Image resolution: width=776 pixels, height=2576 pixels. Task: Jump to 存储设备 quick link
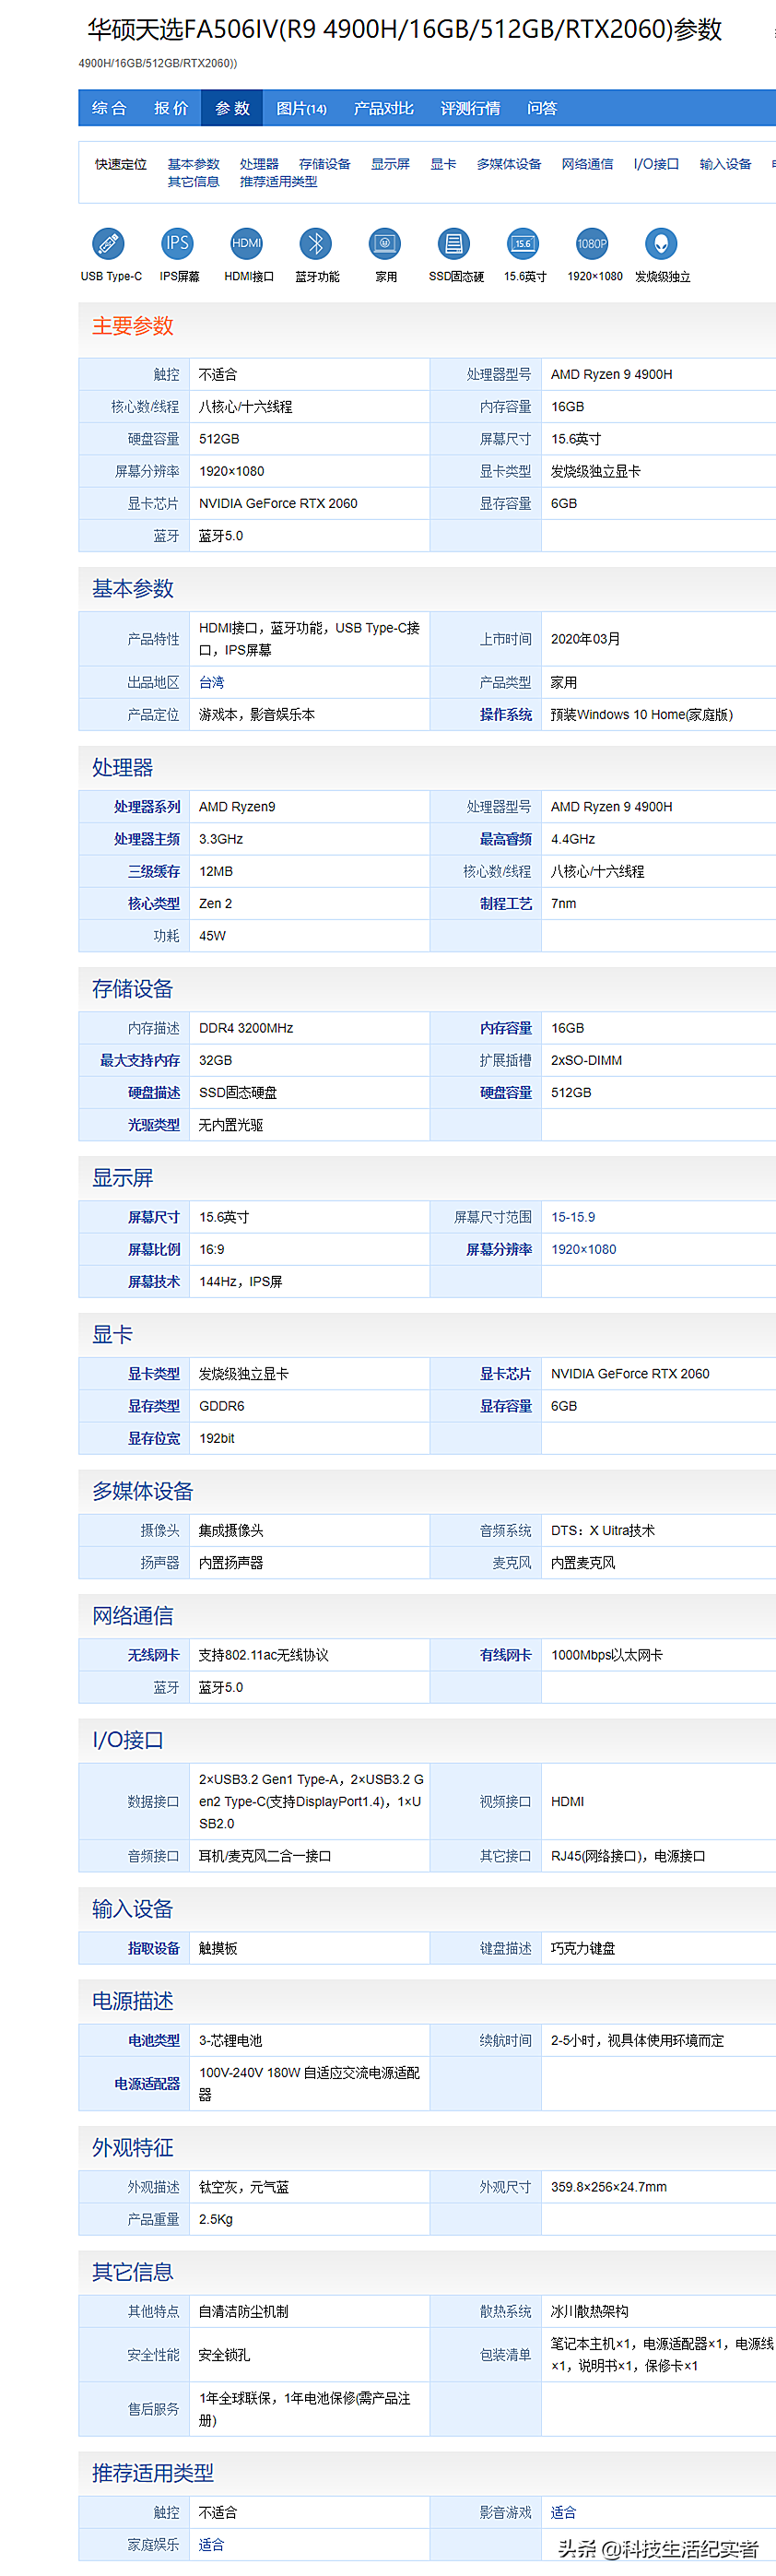[x=325, y=164]
